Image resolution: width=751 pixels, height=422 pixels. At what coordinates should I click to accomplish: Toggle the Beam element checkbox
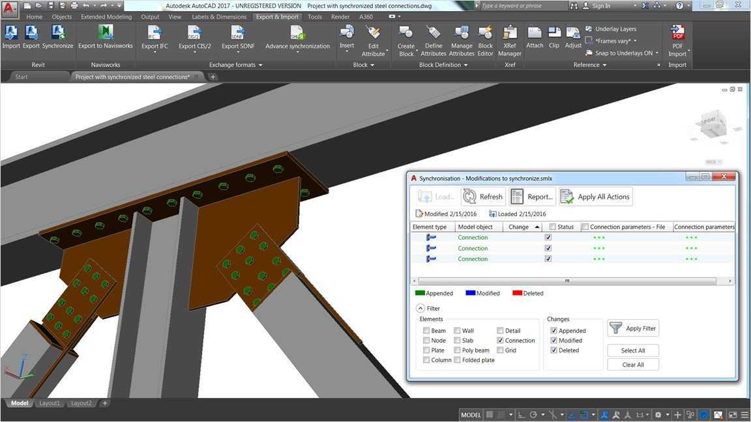(426, 331)
